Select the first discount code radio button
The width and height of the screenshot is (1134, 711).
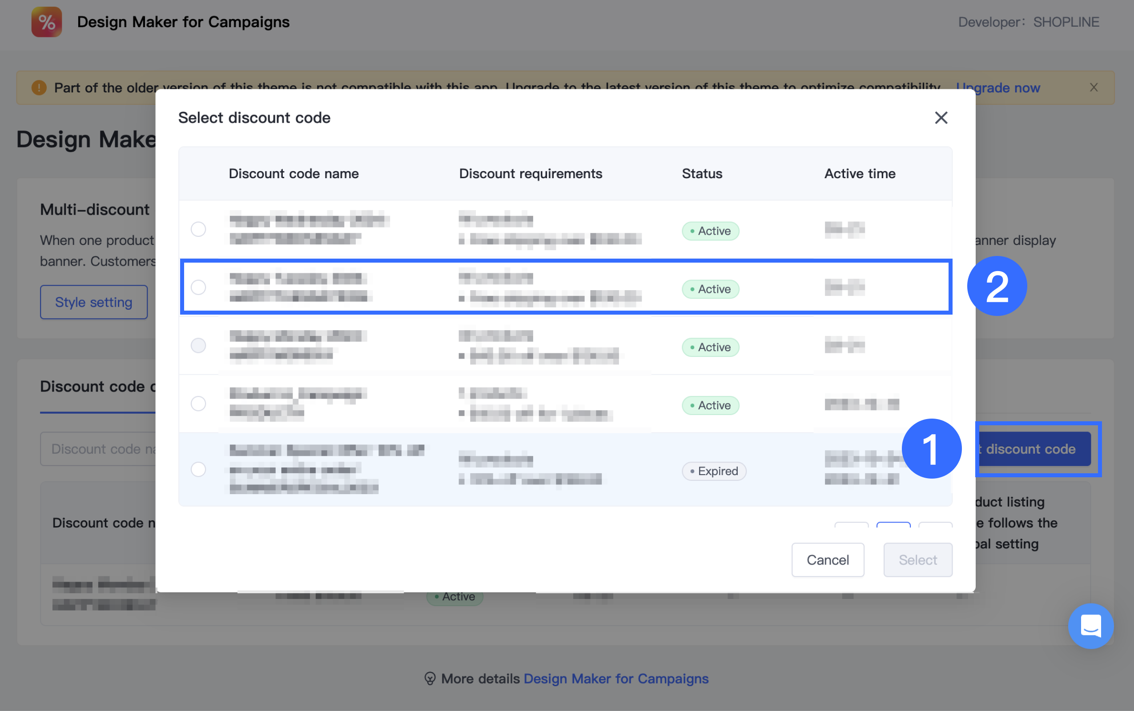[x=199, y=229]
